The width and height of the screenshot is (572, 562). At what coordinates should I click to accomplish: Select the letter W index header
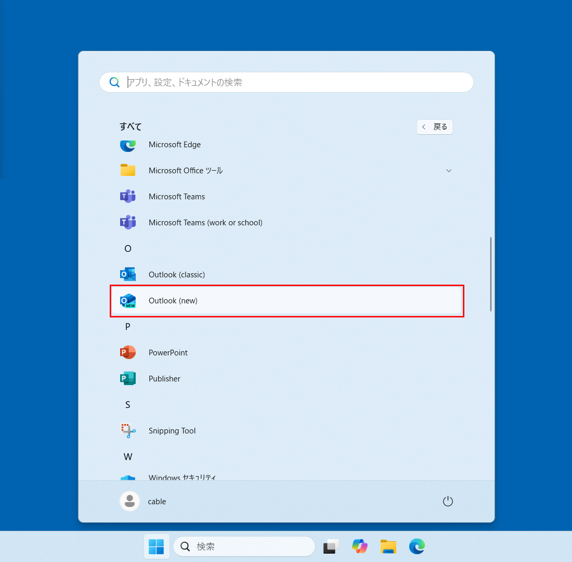[x=128, y=456]
